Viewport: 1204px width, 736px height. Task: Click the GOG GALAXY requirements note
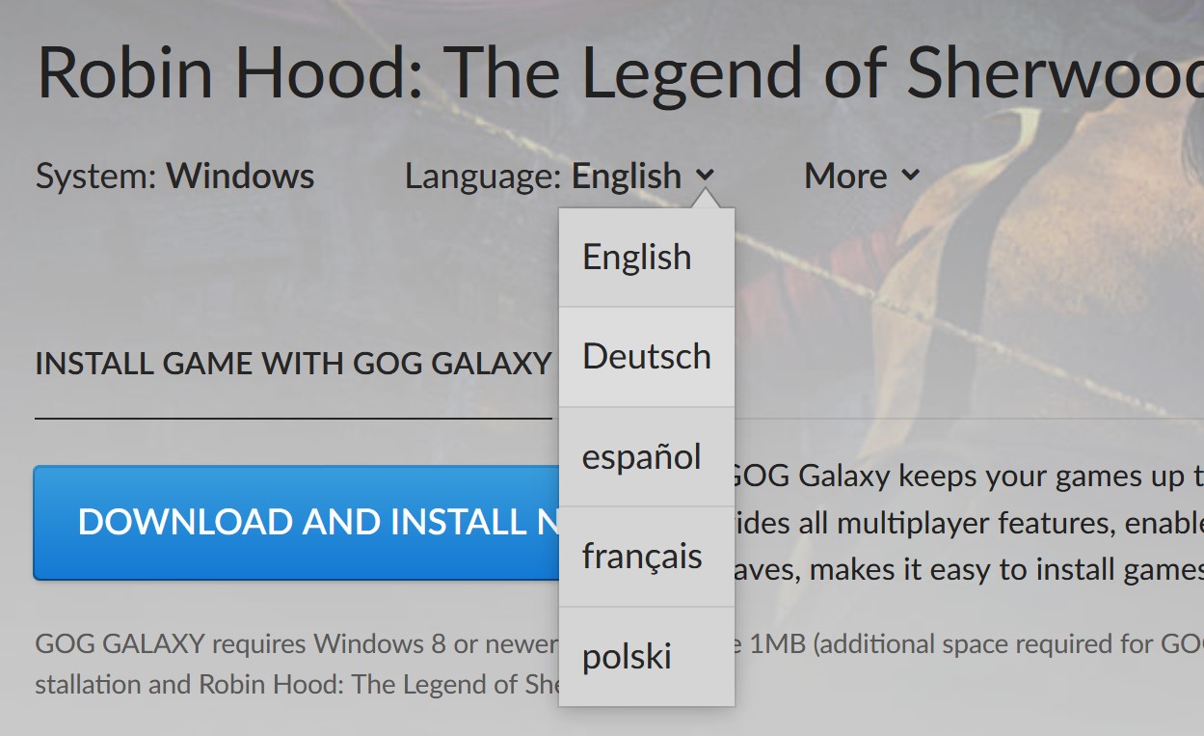pyautogui.click(x=297, y=664)
